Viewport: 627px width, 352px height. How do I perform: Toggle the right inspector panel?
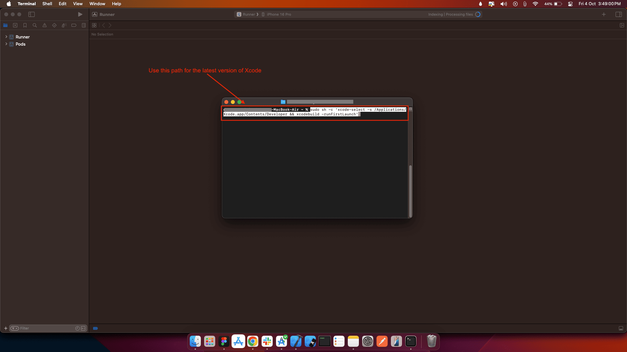(619, 14)
